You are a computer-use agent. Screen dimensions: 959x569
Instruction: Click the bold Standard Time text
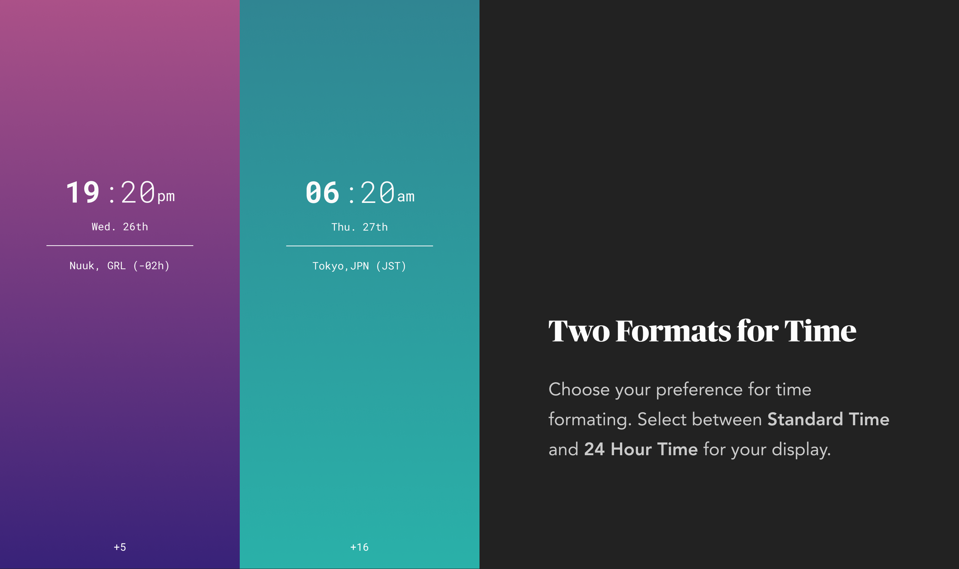[x=828, y=419]
